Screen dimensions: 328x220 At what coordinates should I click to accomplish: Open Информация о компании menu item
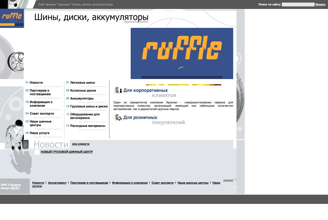pyautogui.click(x=41, y=104)
